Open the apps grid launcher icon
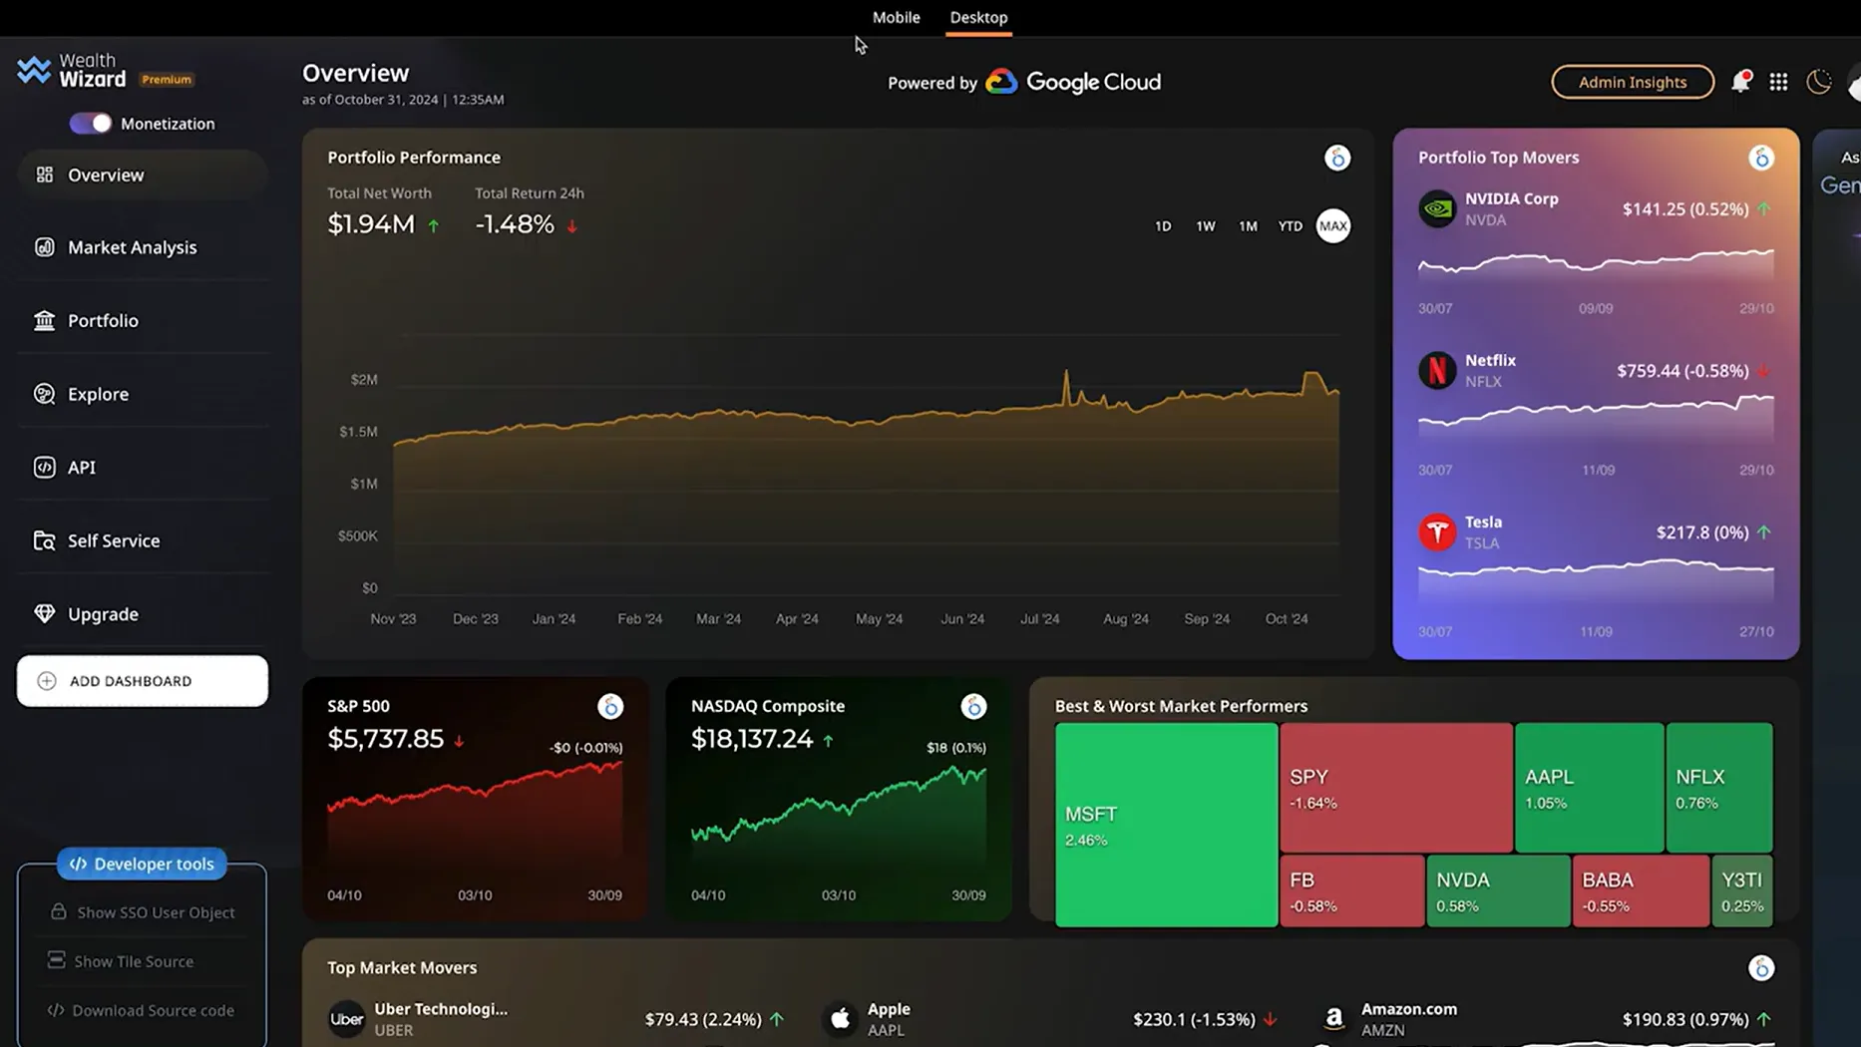 (1778, 82)
